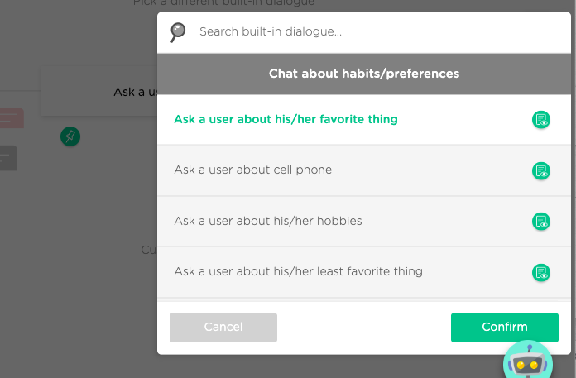
Task: Click the magnifying glass search icon
Action: coord(178,32)
